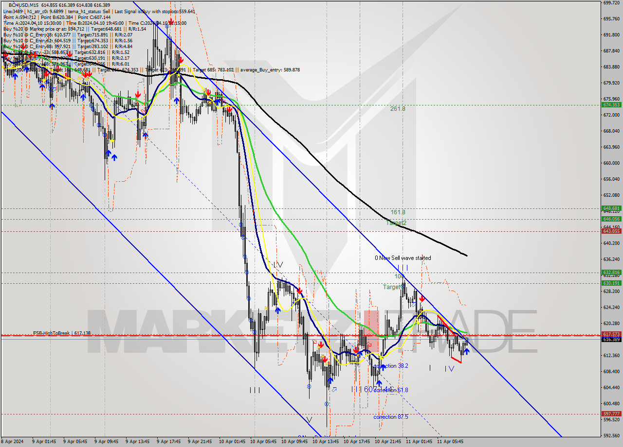This screenshot has height=447, width=623.
Task: Click the 9 Apr 09:45 time label
Action: [107, 442]
